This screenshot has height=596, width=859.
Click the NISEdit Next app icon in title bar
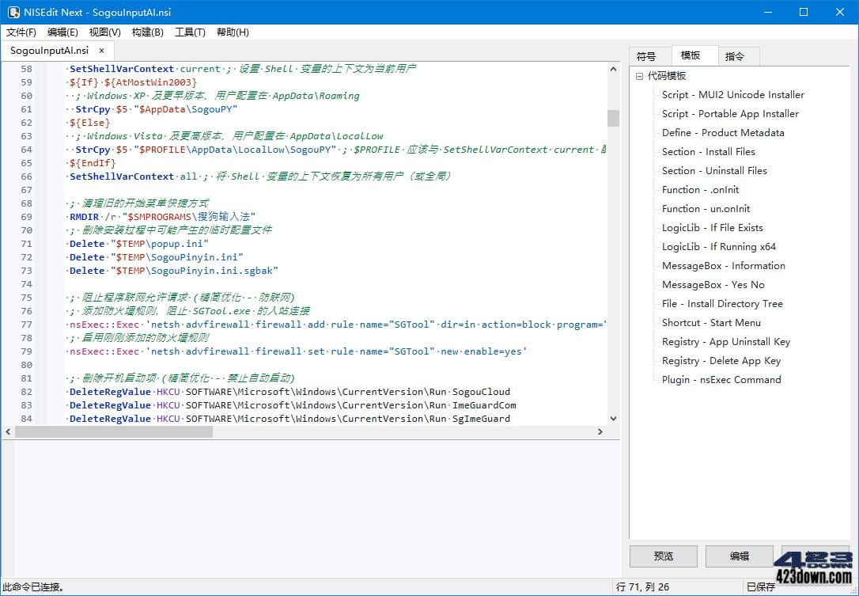[x=13, y=12]
